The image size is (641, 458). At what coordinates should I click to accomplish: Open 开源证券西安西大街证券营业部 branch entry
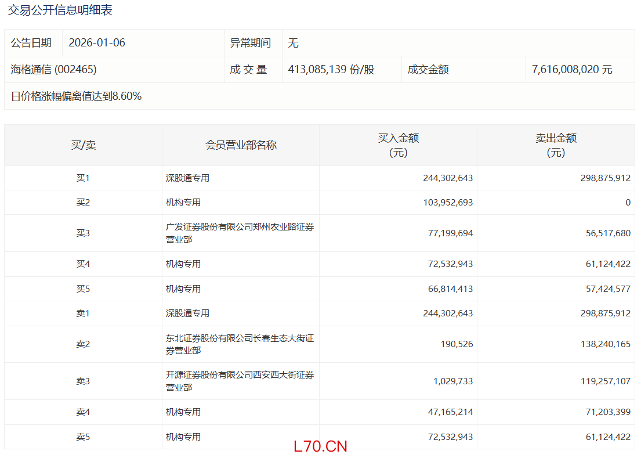pyautogui.click(x=240, y=381)
